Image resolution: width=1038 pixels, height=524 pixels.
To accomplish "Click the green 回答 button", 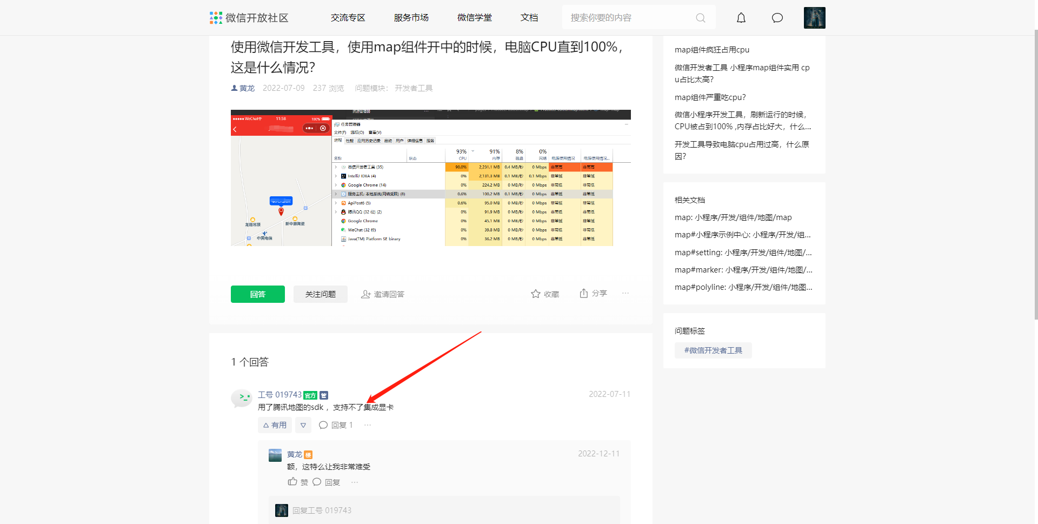I will click(x=258, y=294).
